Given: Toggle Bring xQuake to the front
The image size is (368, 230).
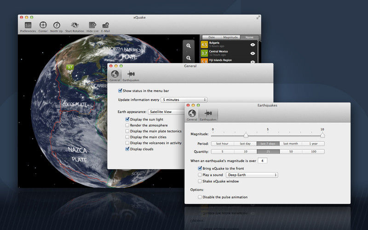Looking at the screenshot, I should tap(200, 168).
